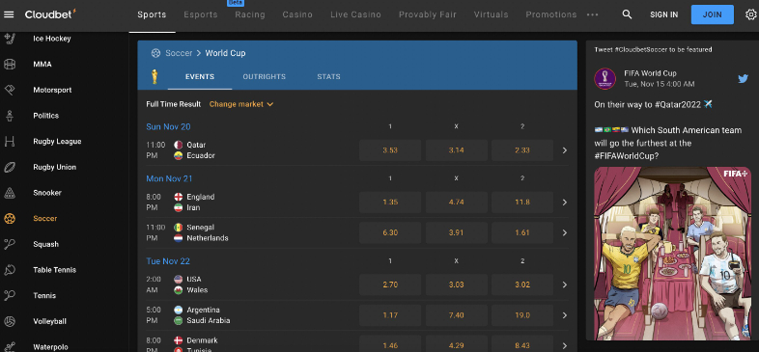The width and height of the screenshot is (759, 352).
Task: Switch to the STATS tab
Action: [328, 77]
